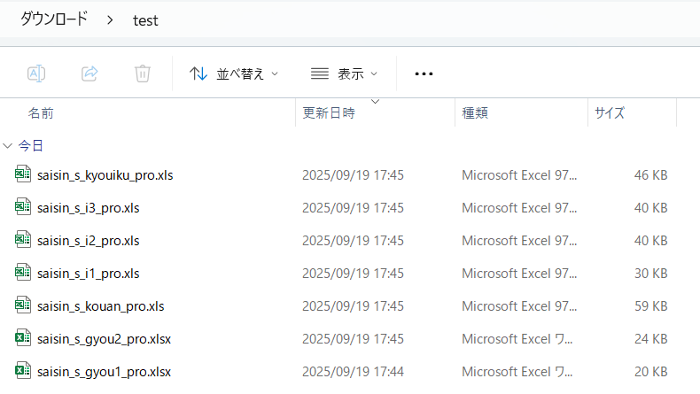
Task: Click the saisin_s_kyouiku_pro.xls Excel file icon
Action: (23, 174)
